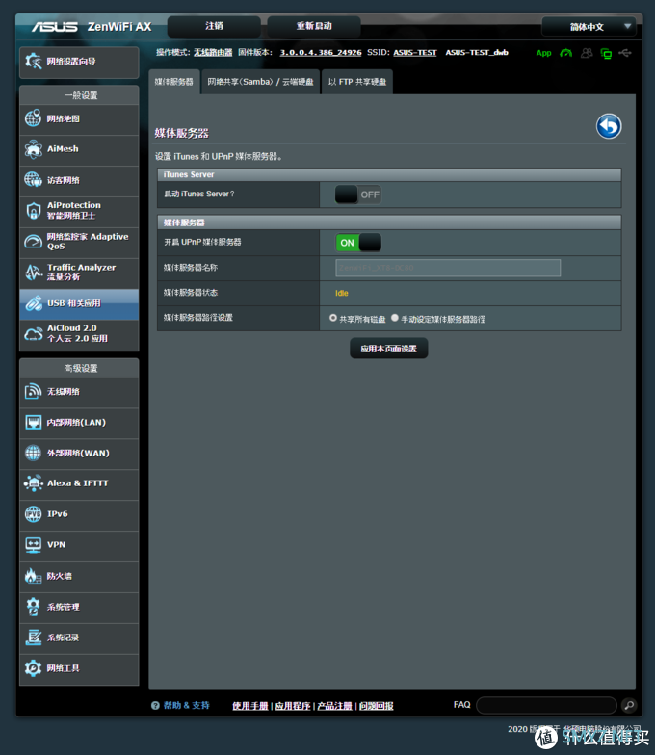The height and width of the screenshot is (755, 655).
Task: Click the ASUS-TEST SSID link
Action: click(x=415, y=52)
